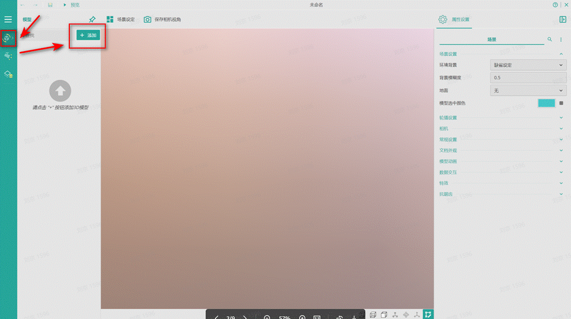Screen dimensions: 571x319
Task: Click zoom out minus icon
Action: [267, 317]
